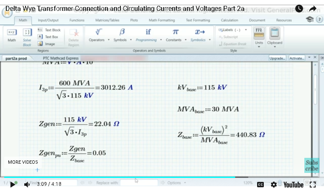The image size is (324, 190).
Task: Expand the Operators dropdown arrow
Action: point(109,40)
